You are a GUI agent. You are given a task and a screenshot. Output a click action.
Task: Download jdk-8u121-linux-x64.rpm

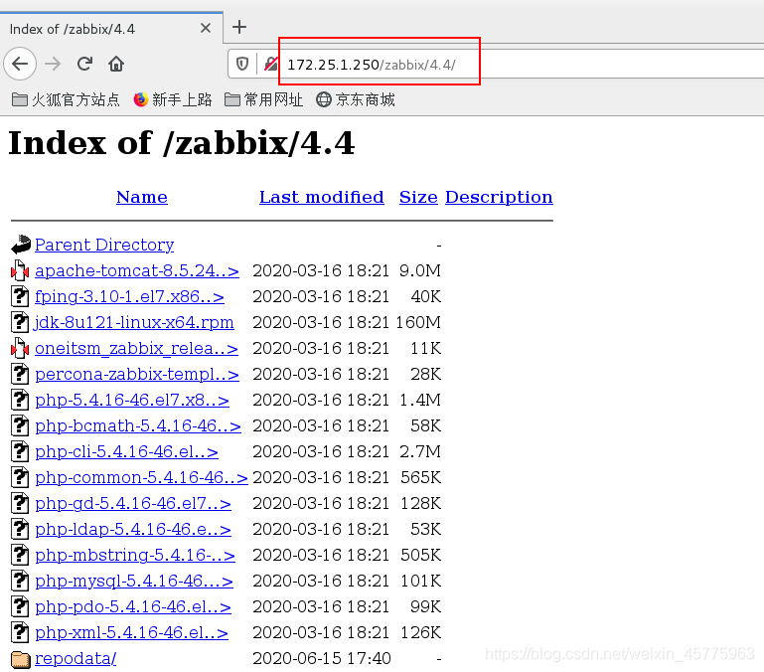[133, 322]
